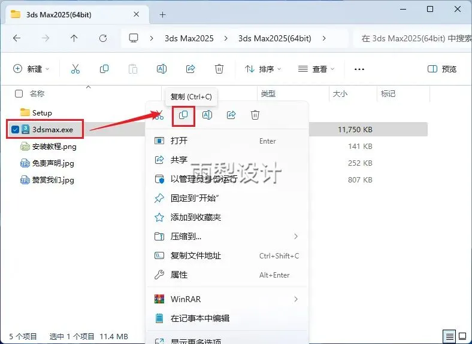Screen dimensions: 472x344
Task: Click the 807 KB size cell
Action: [x=360, y=180]
